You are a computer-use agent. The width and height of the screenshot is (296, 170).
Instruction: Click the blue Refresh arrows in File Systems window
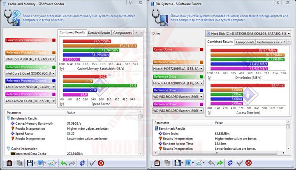(x=230, y=163)
